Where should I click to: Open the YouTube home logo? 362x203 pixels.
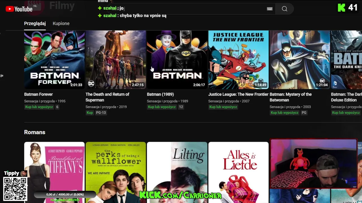(19, 9)
